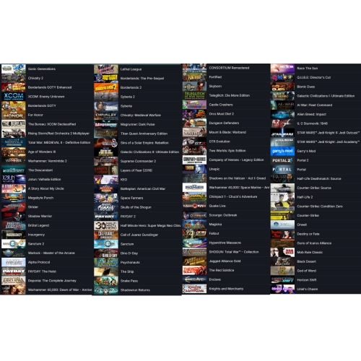This screenshot has width=361, height=361.
Task: Open "CONSORTIUM Remastered" entry
Action: 229,68
